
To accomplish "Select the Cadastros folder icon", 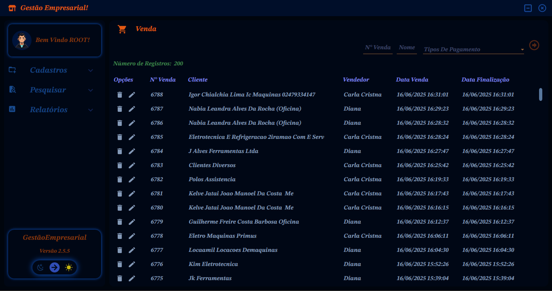I will (x=12, y=70).
